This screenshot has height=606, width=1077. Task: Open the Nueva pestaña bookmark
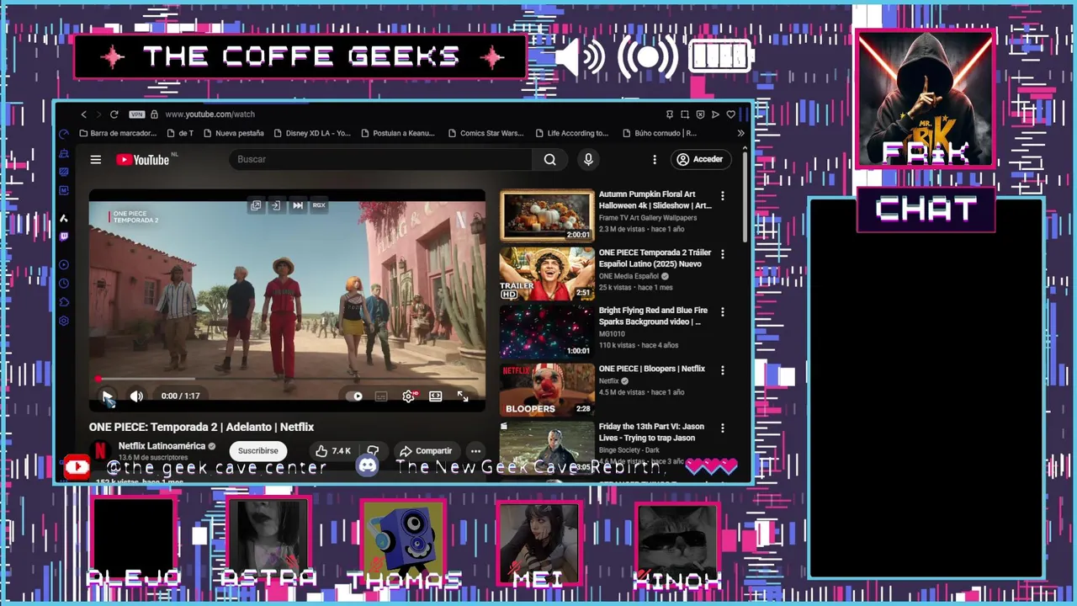233,133
